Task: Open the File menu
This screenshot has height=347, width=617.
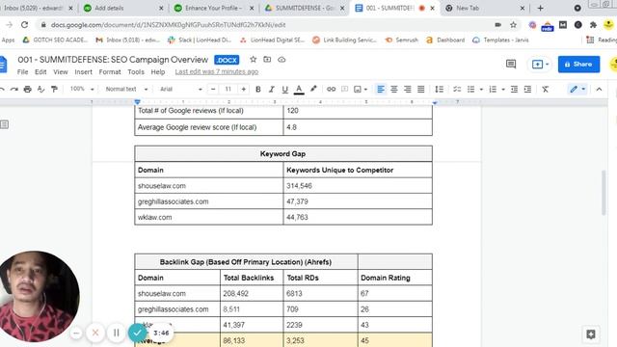Action: tap(22, 72)
